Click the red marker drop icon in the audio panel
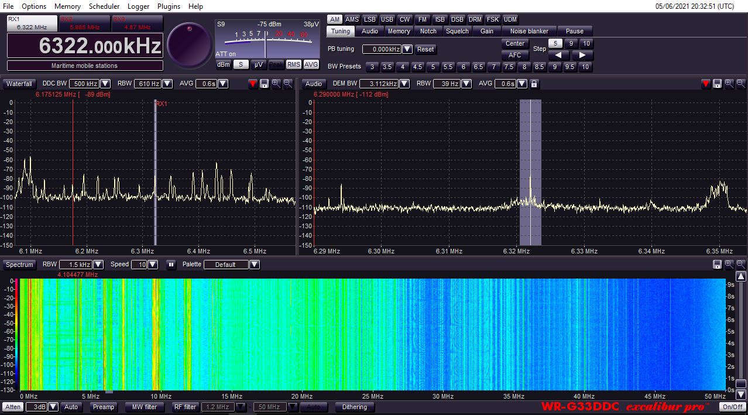Viewport: 748px width, 415px height. point(706,83)
